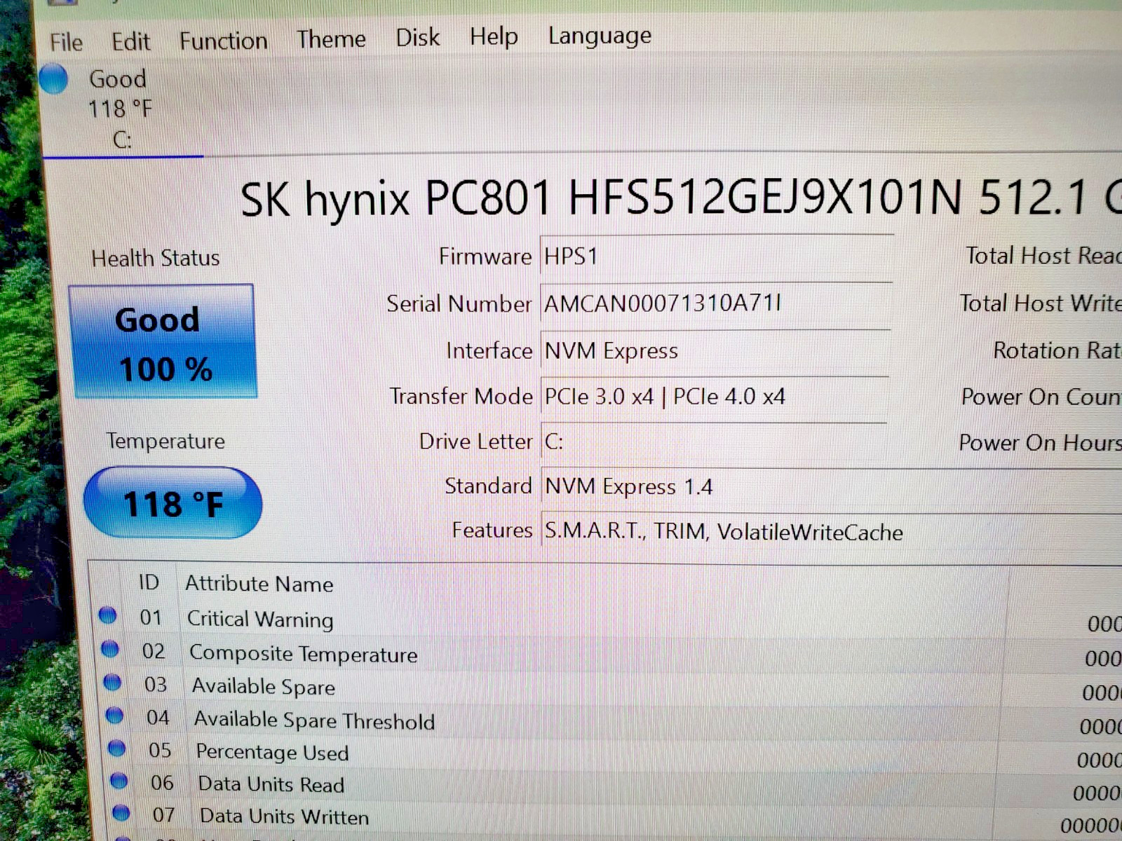Click the Total Host Reads label

click(1043, 256)
